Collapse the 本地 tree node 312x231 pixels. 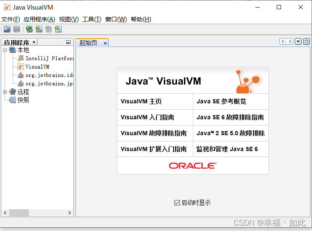pyautogui.click(x=5, y=50)
